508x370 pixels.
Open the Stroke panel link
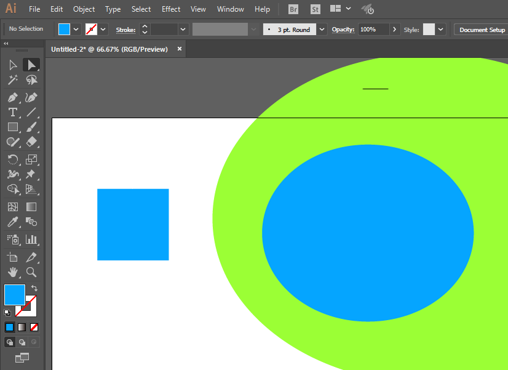125,30
